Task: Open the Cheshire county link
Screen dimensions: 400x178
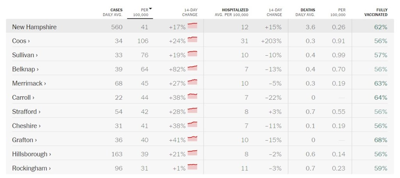Action: click(x=27, y=126)
